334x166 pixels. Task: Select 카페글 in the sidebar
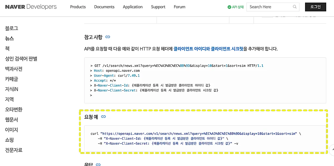coord(12,79)
